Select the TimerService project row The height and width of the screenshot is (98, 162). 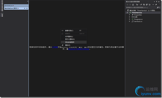[x=143, y=13]
